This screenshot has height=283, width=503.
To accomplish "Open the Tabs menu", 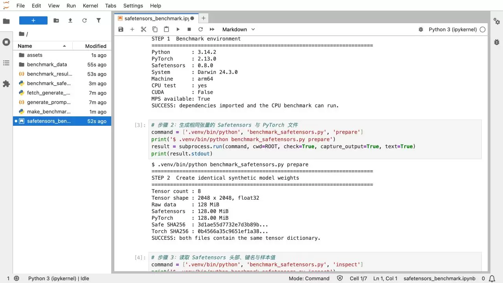I will [111, 6].
